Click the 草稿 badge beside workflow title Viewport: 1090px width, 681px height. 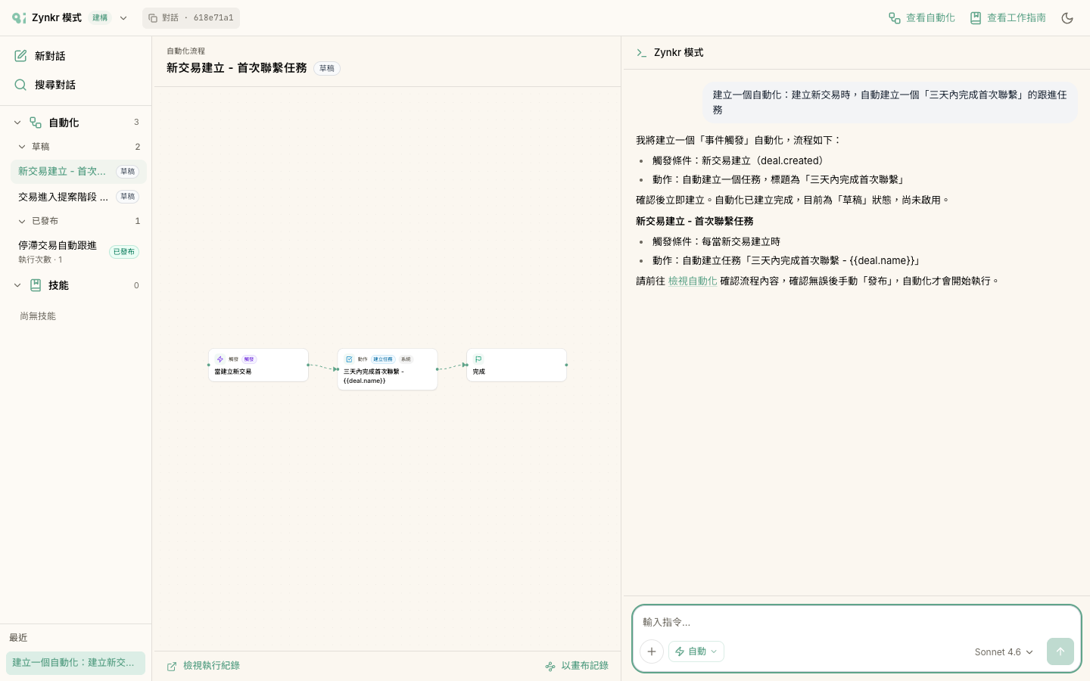coord(327,68)
